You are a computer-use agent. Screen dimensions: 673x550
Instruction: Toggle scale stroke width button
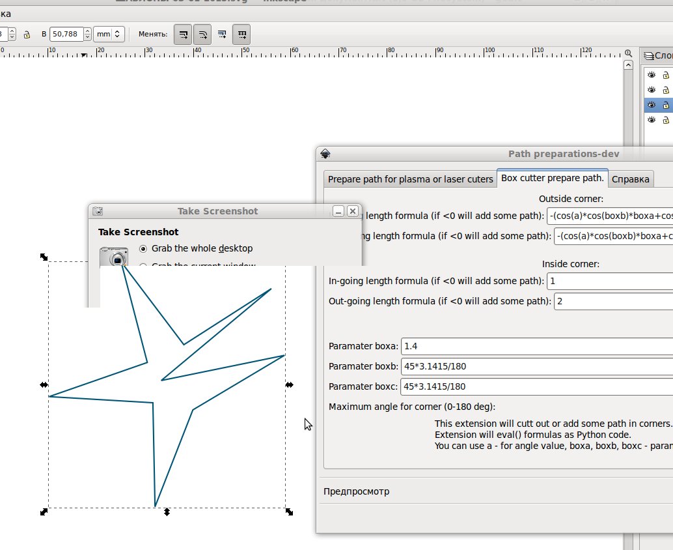point(183,35)
